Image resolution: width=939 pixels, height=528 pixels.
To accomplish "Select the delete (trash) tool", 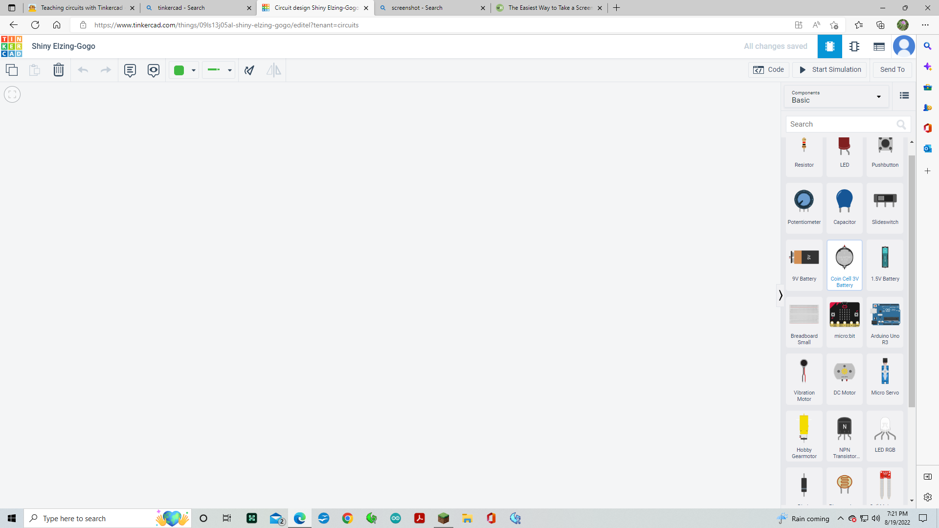I will 59,70.
